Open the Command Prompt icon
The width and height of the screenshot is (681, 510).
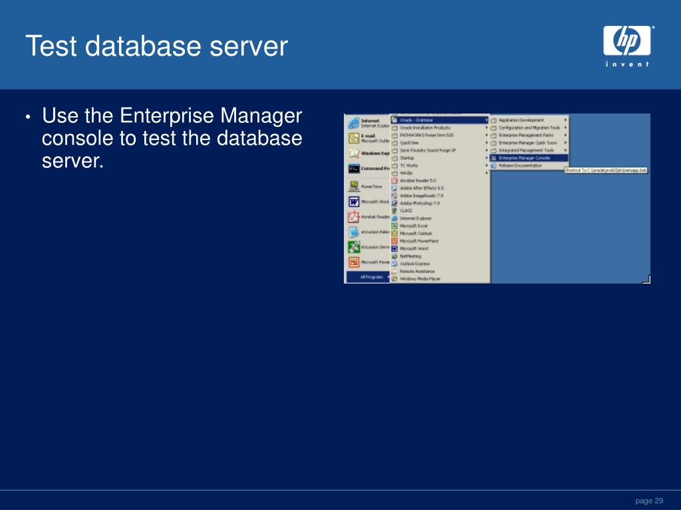pos(354,168)
